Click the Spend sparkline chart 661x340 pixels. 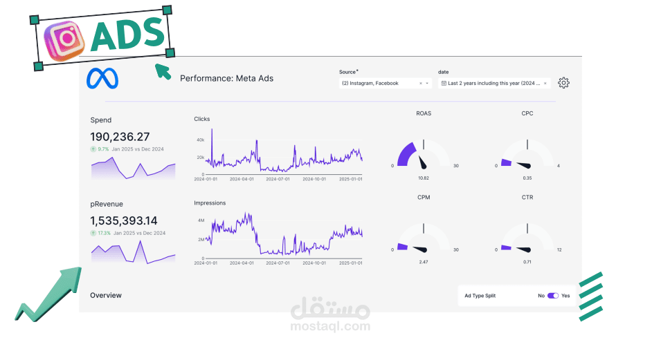(133, 168)
